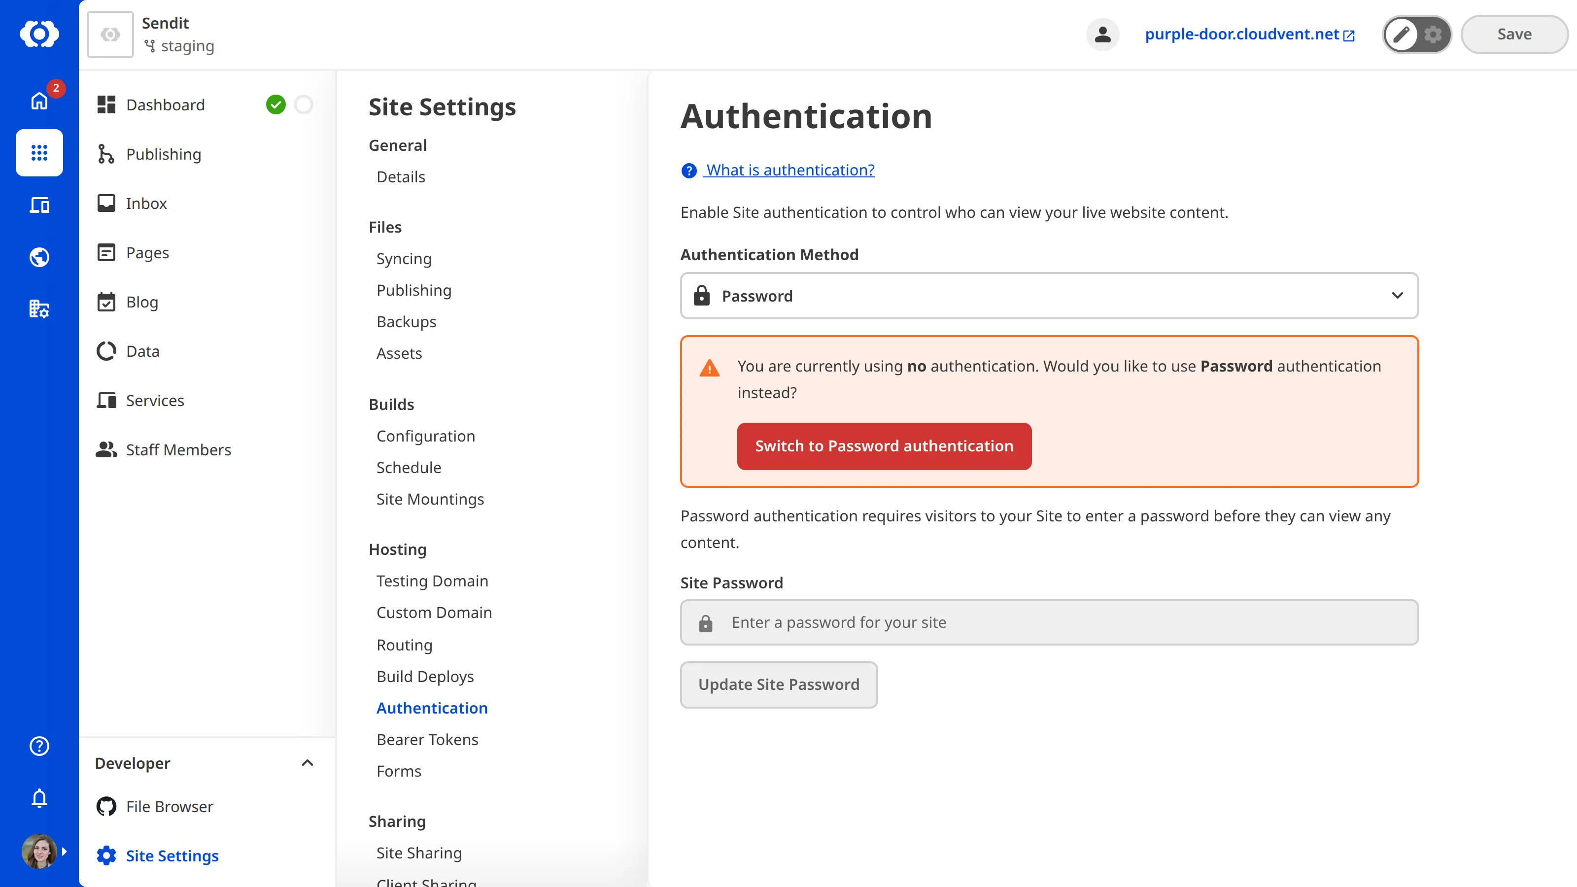Open File Browser with GitHub icon
This screenshot has width=1577, height=887.
click(170, 807)
